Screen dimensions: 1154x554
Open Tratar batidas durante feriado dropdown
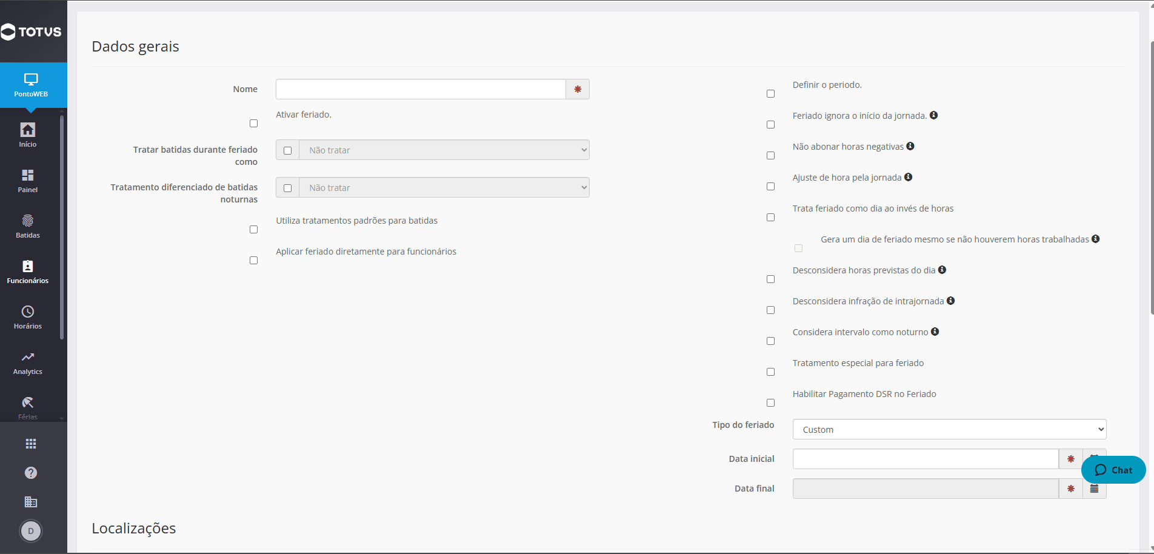(x=444, y=150)
